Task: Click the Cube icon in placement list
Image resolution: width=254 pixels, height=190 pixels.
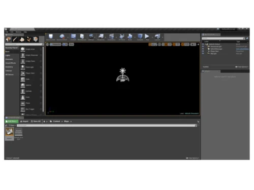Action: 23,79
